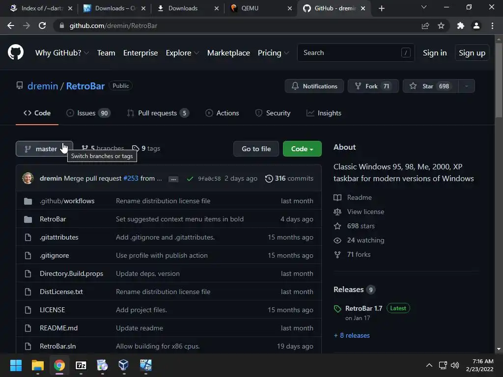This screenshot has height=377, width=503.
Task: Switch to the Pull requests tab
Action: (x=158, y=113)
